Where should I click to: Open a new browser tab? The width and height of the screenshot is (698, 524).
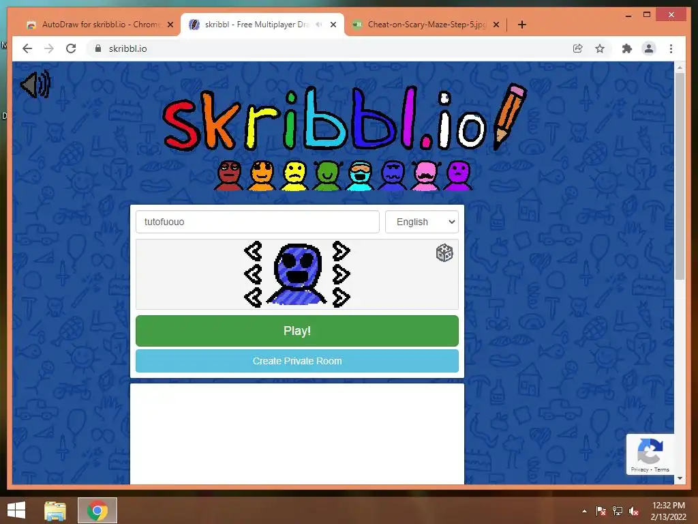[x=522, y=25]
